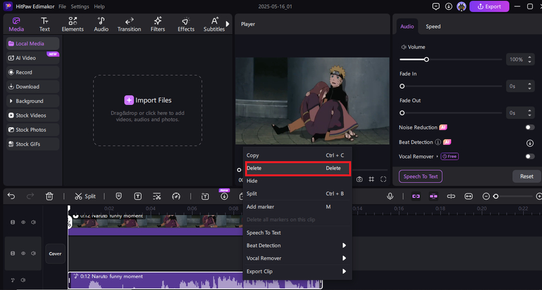Open the Filters tab
The width and height of the screenshot is (542, 290).
(158, 24)
